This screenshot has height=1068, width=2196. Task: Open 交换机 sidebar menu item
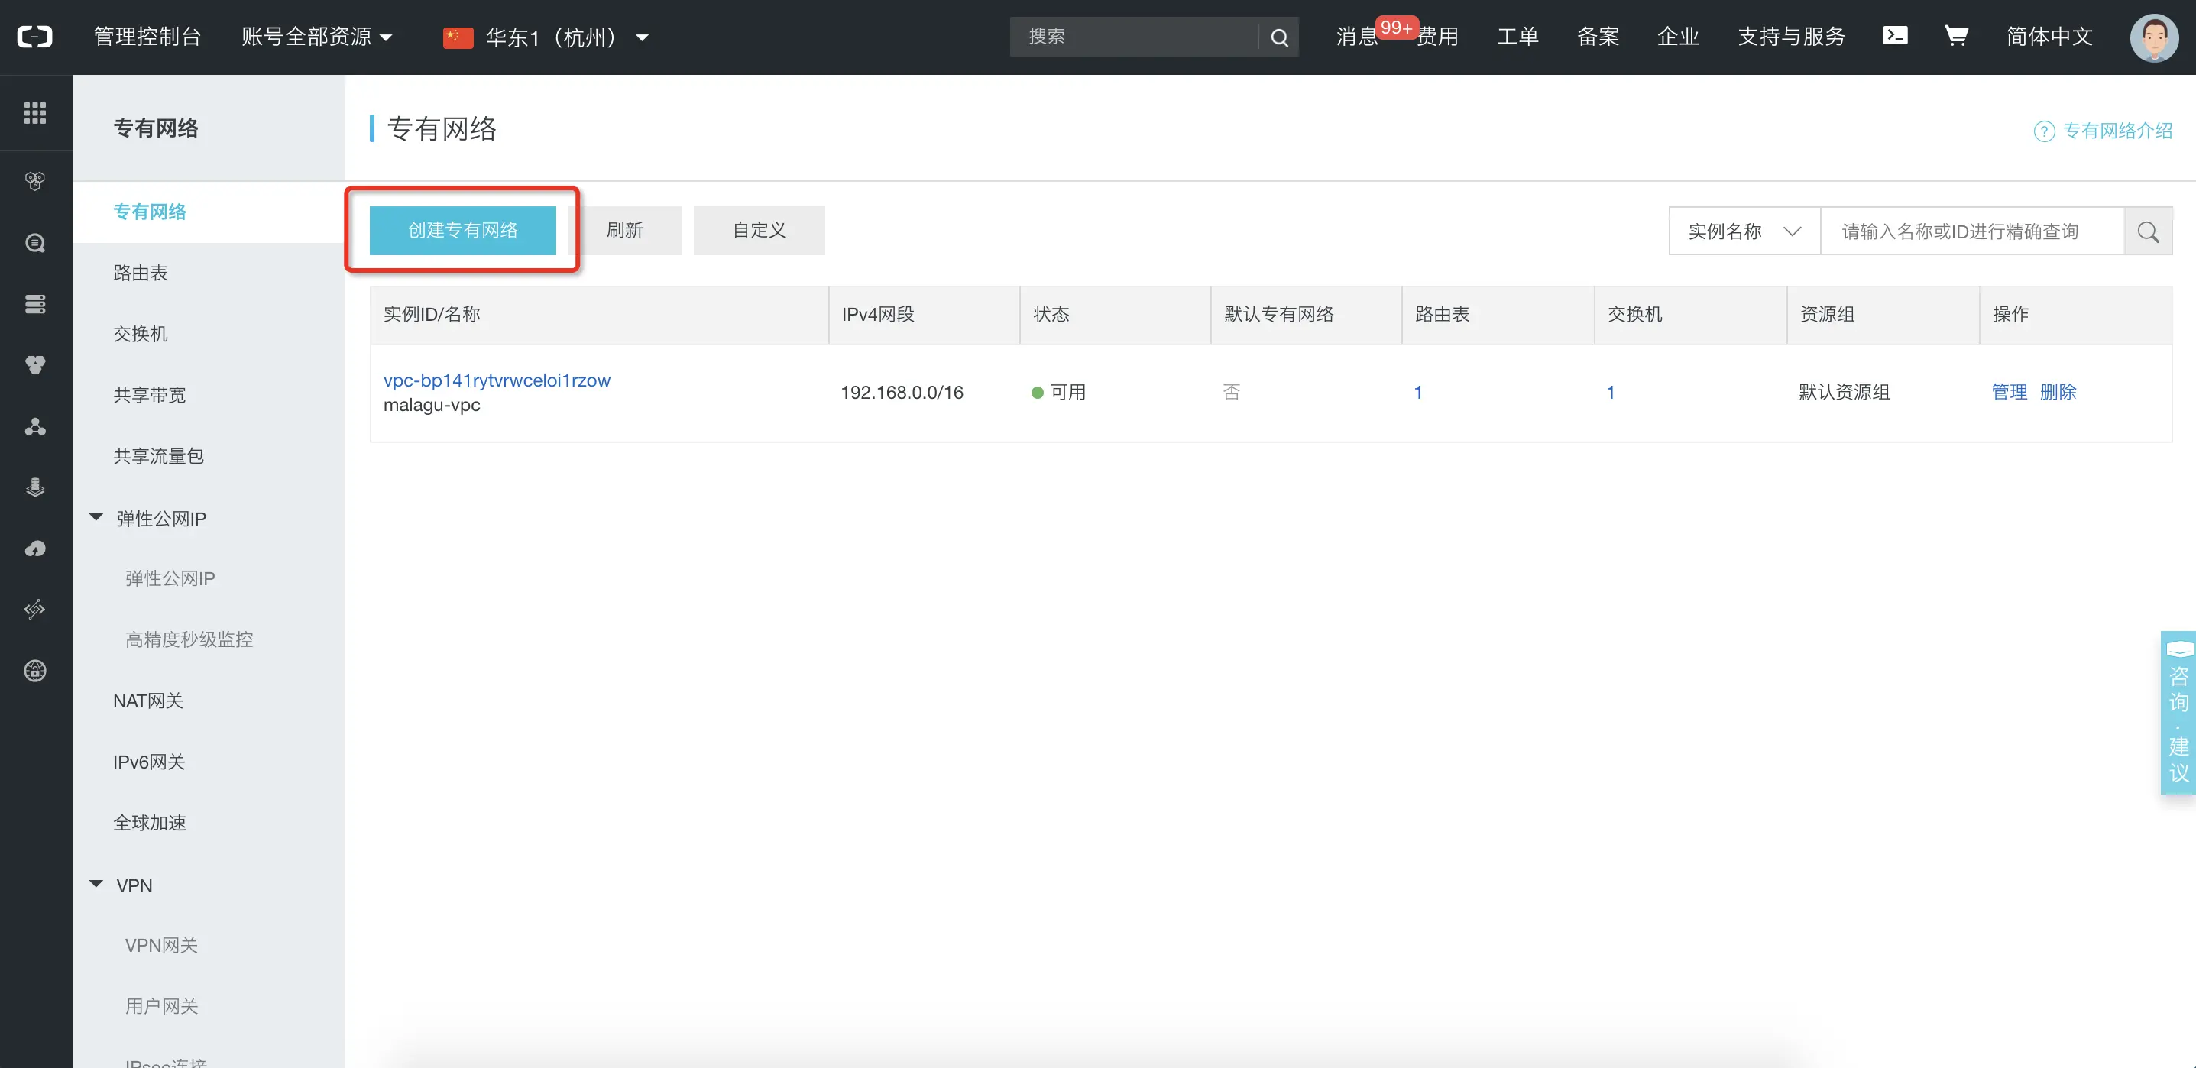tap(141, 334)
